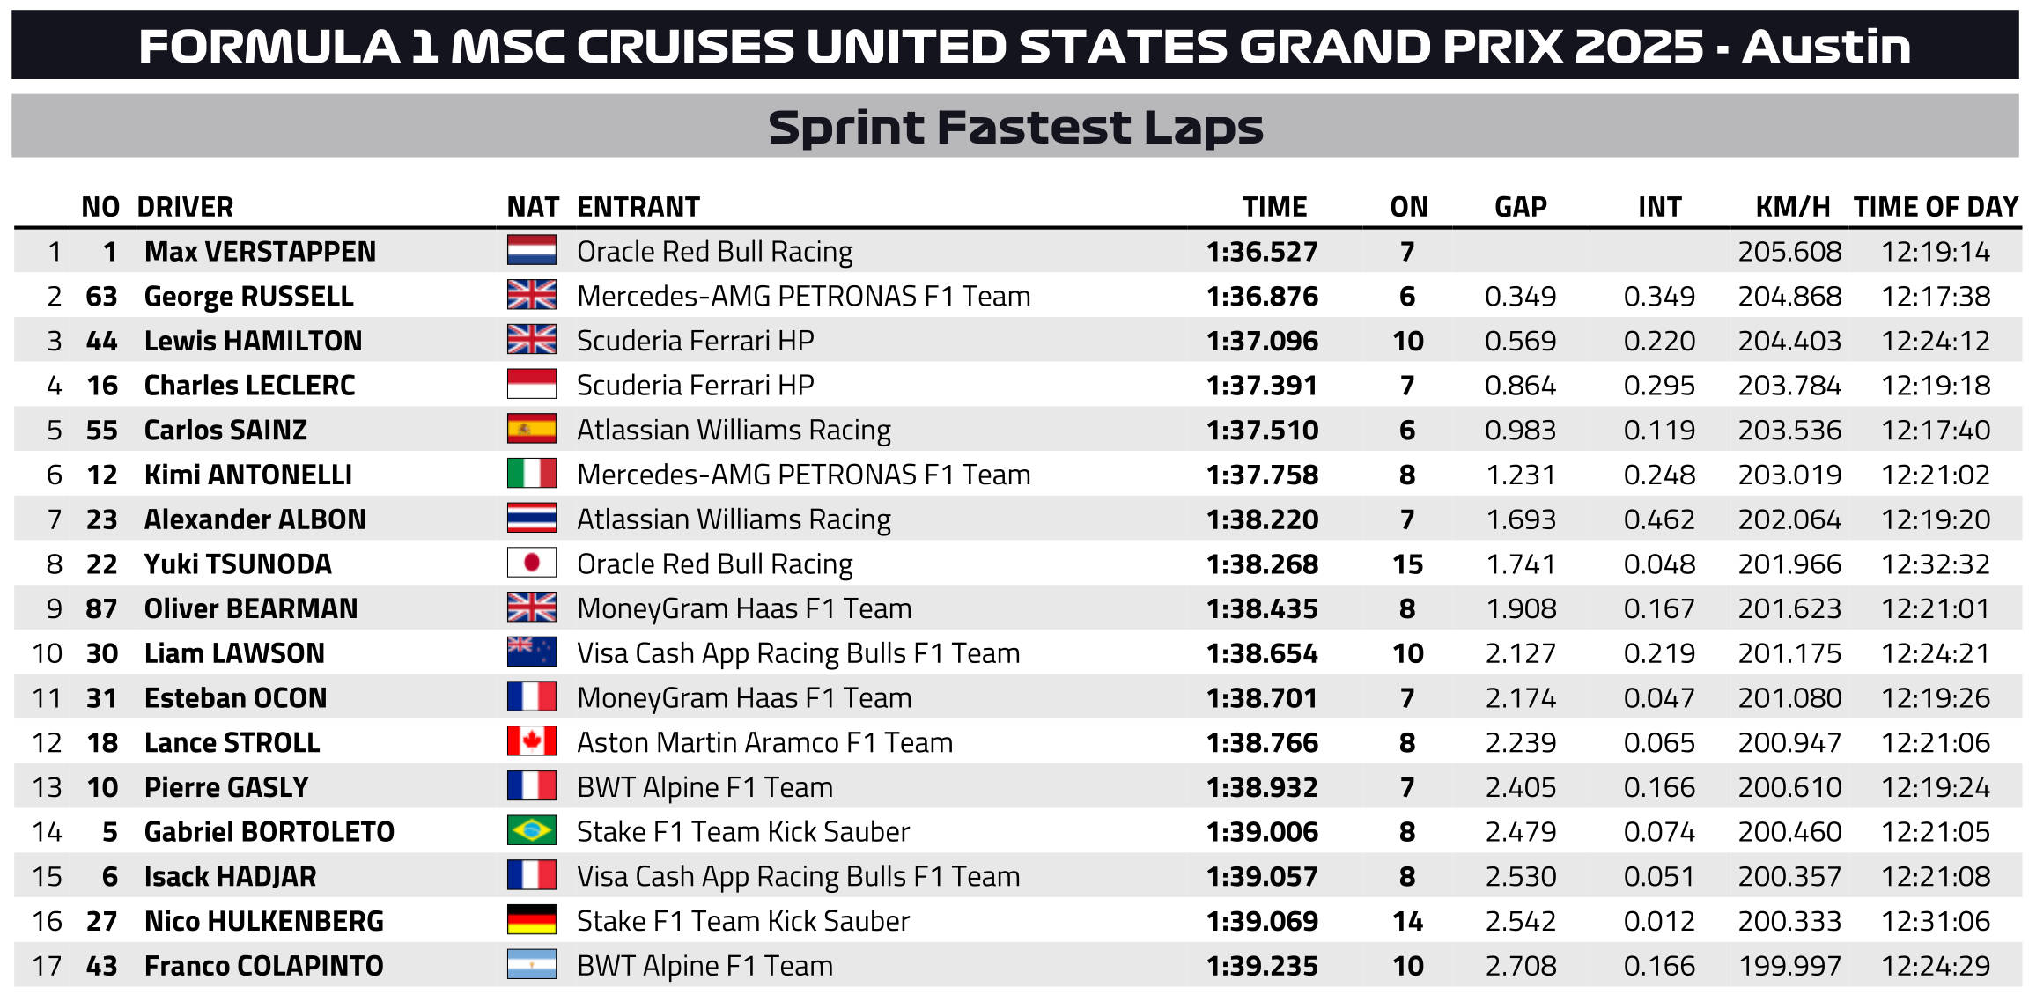This screenshot has width=2036, height=1002.
Task: Select the Brazilian flag beside Gabriel Bortoleto
Action: click(531, 830)
